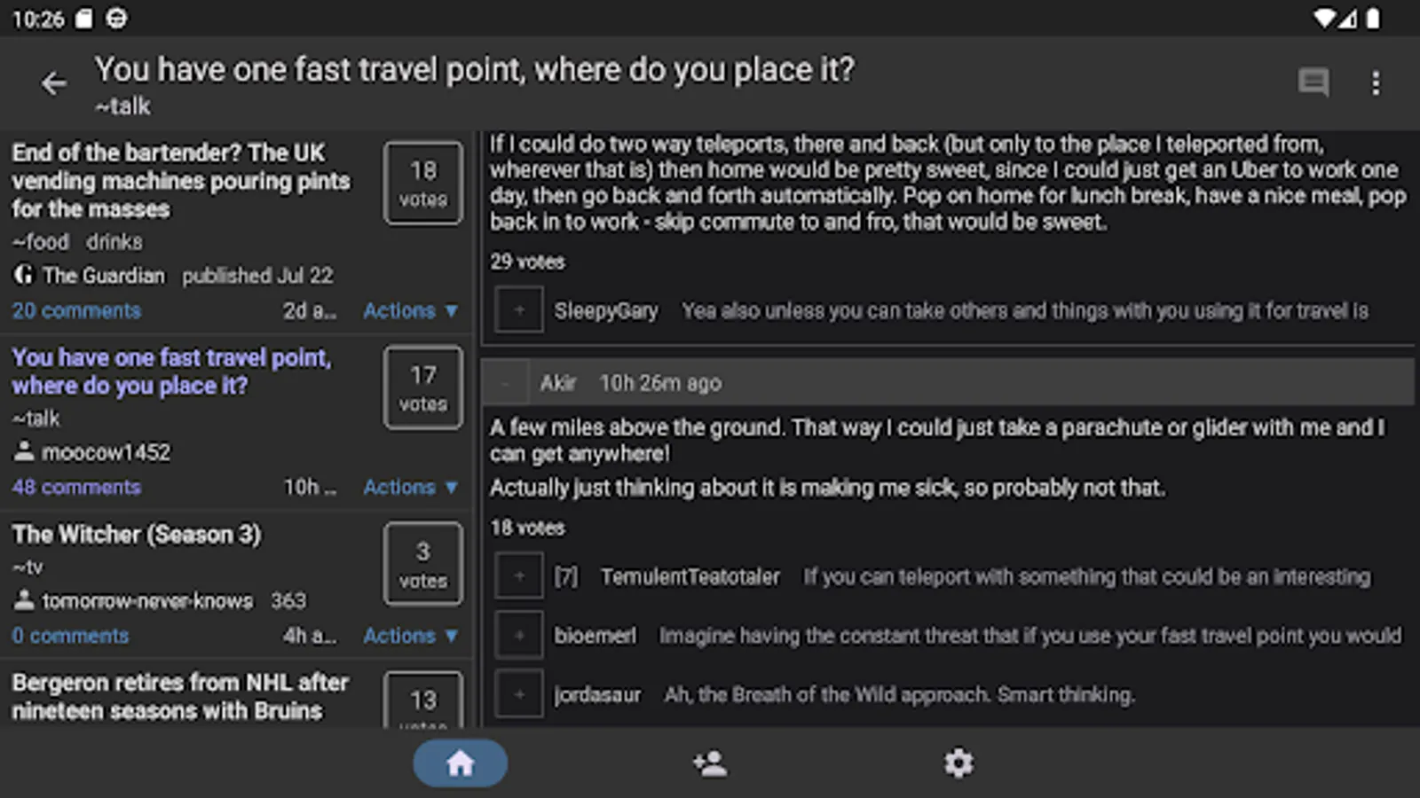The height and width of the screenshot is (798, 1420).
Task: Expand TemulentTeatotaler's collapsed reply
Action: pyautogui.click(x=519, y=576)
